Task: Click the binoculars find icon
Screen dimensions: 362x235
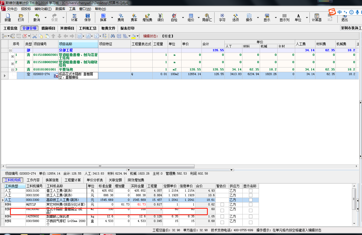Action: 113,36
